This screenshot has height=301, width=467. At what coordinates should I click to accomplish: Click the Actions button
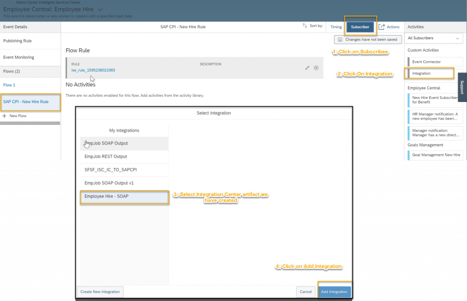tap(389, 27)
